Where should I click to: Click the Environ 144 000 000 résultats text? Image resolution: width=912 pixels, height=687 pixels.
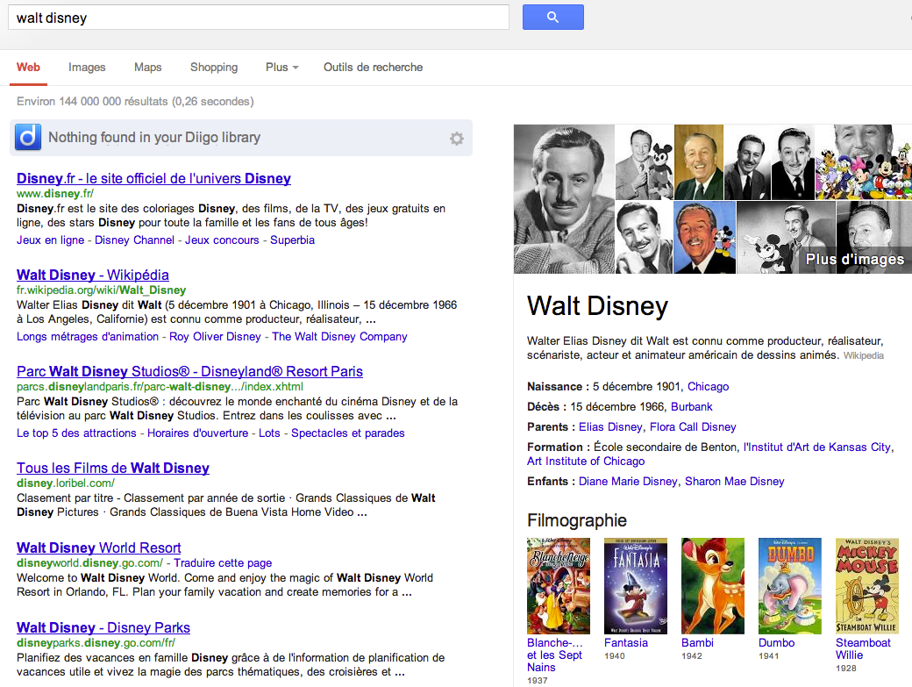[x=135, y=102]
